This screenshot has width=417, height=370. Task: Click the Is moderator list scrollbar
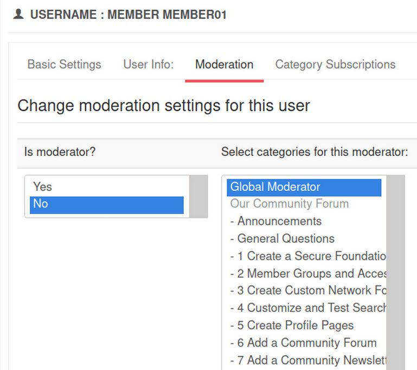coord(198,196)
